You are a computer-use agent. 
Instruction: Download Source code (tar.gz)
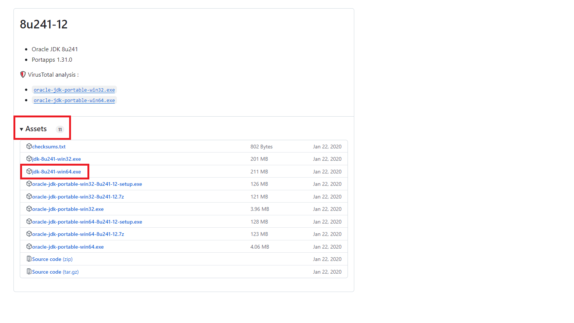[x=55, y=272]
